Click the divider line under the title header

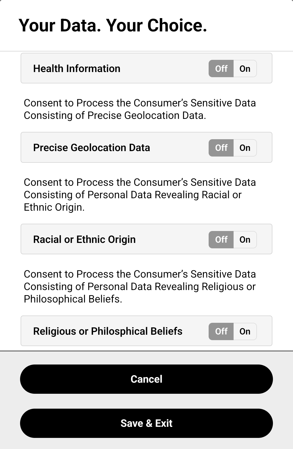pos(146,51)
